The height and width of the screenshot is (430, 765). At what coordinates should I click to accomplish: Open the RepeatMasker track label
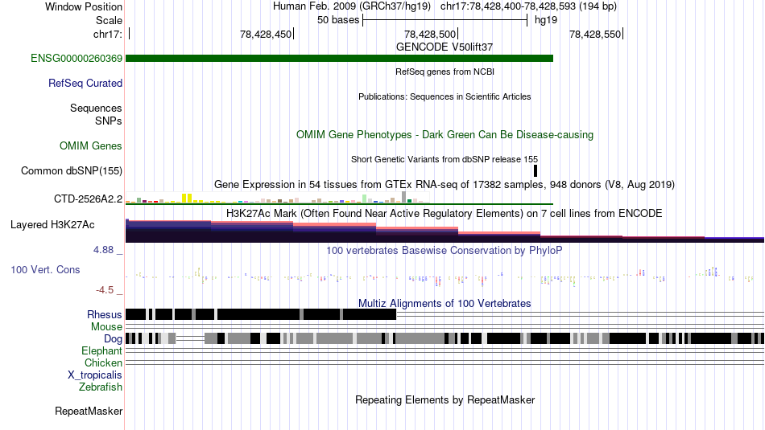89,412
